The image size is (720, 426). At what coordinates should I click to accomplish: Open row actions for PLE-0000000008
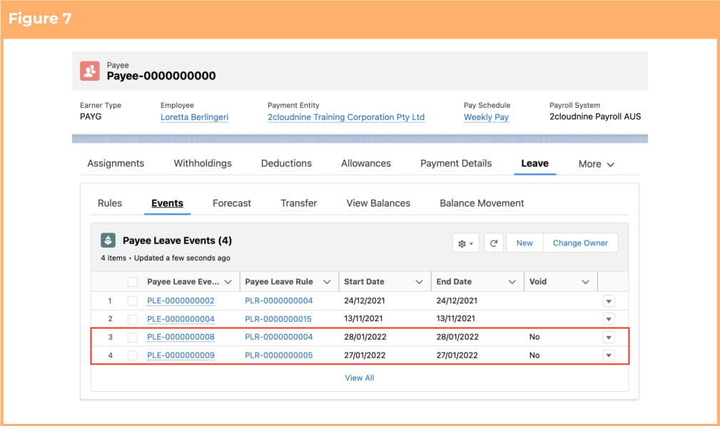tap(609, 338)
